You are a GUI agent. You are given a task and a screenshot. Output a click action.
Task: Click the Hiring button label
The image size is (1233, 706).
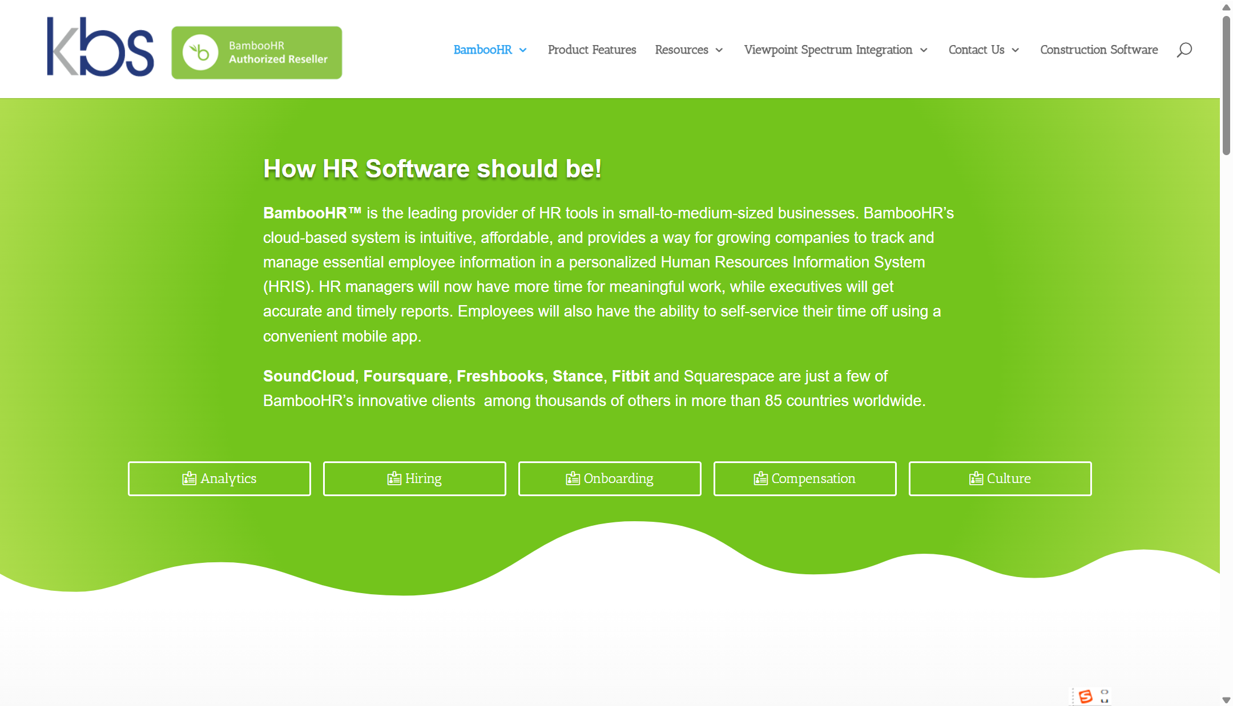(x=423, y=478)
